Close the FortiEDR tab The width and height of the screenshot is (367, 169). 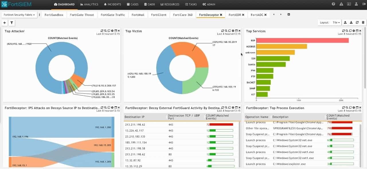coord(243,15)
